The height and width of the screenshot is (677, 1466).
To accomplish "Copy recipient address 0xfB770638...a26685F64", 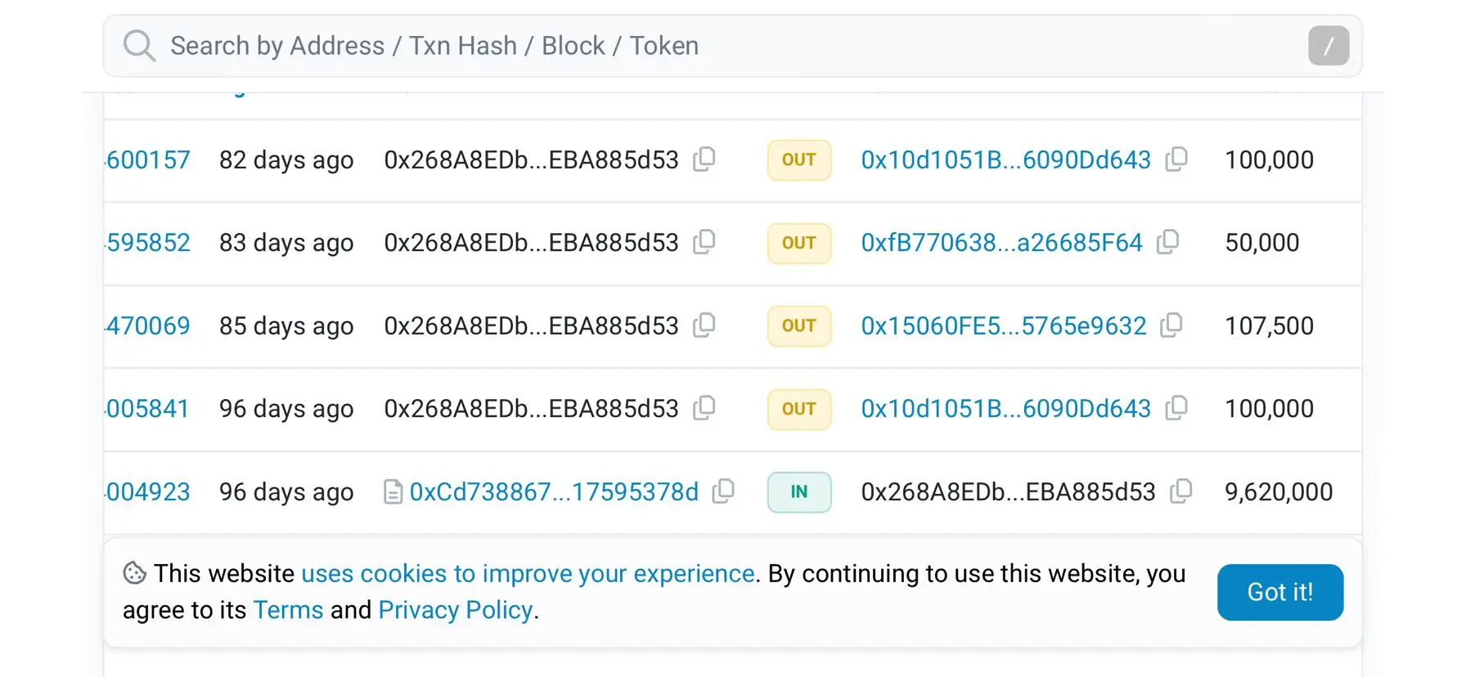I will click(x=1168, y=242).
